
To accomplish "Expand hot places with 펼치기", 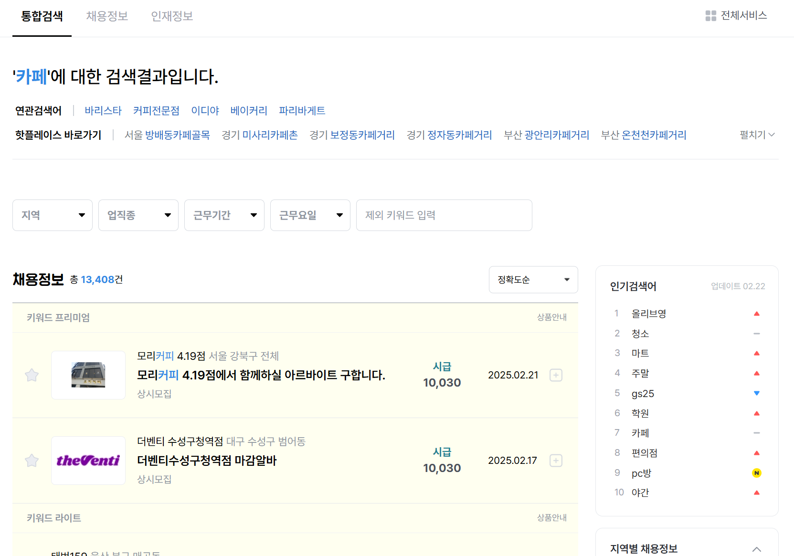I will click(757, 135).
